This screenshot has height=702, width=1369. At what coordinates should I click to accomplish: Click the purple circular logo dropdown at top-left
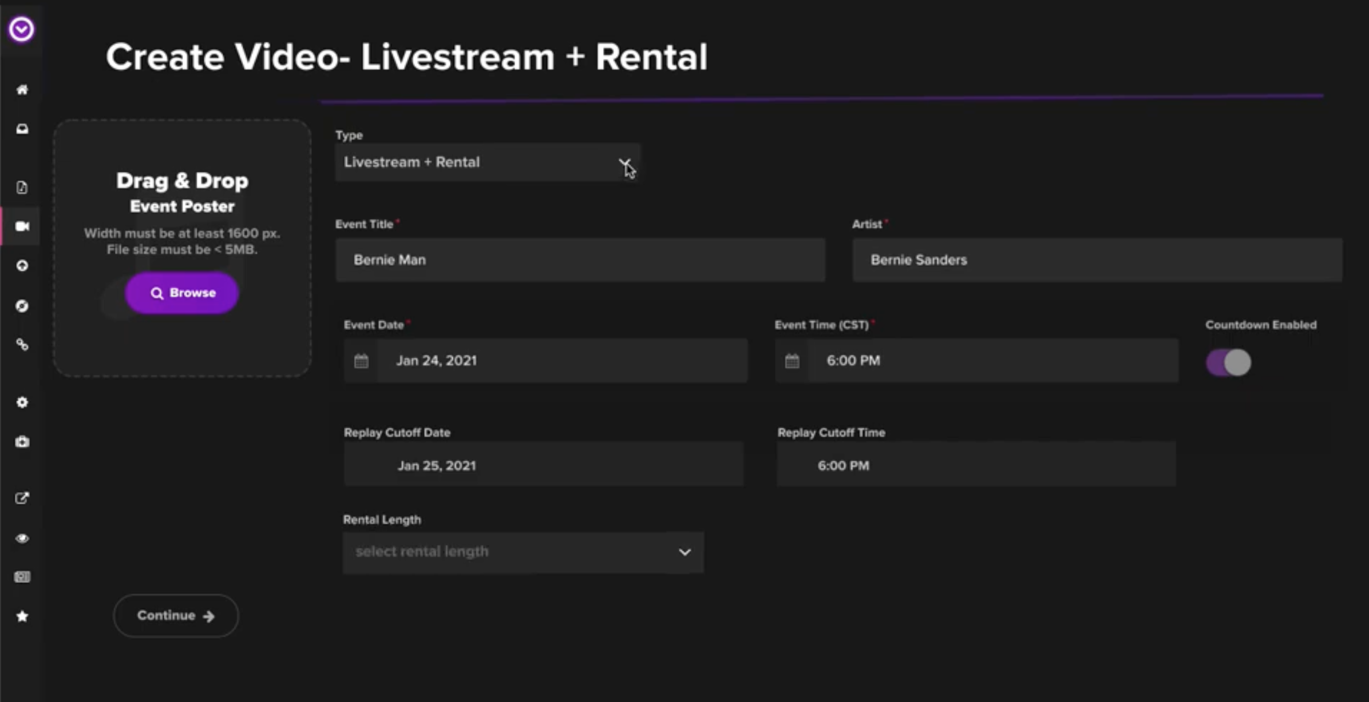point(22,29)
